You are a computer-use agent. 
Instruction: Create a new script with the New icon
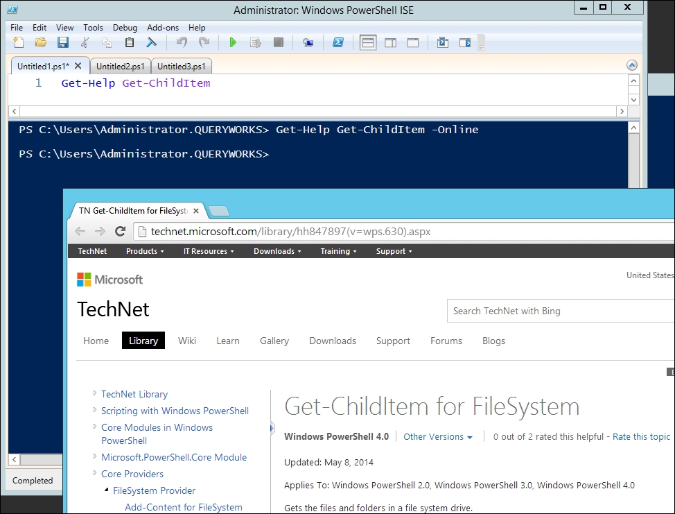19,42
